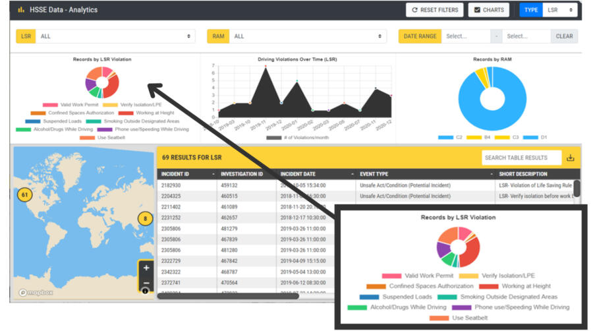Sort table by Incident ID column header

[x=187, y=174]
